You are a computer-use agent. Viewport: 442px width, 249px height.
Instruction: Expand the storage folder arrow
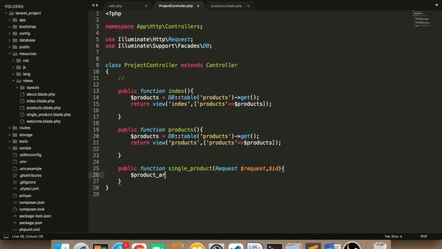tap(10, 135)
